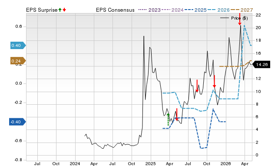
Task: Click the red EPS surprise arrow in November 2025
Action: click(x=214, y=81)
